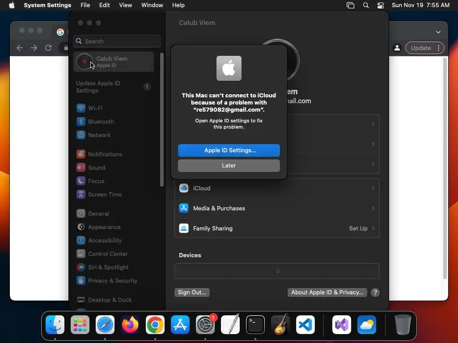
Task: Open Spotlight search in menu bar
Action: 366,5
